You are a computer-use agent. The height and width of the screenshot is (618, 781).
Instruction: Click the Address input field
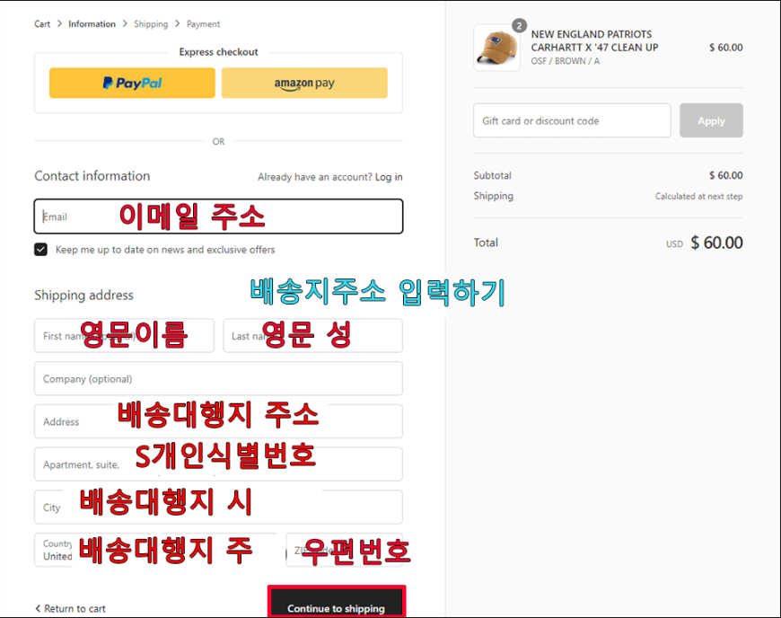(x=218, y=421)
